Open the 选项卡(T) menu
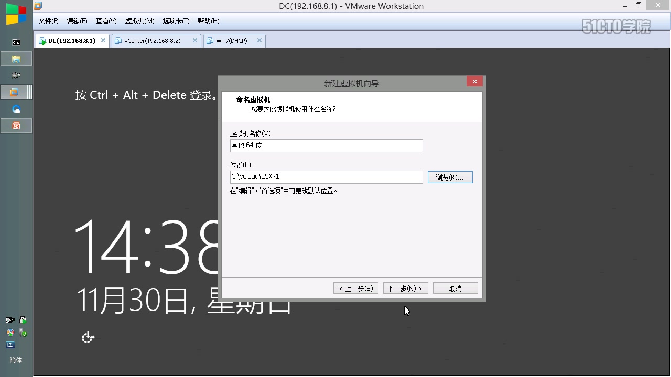 [176, 21]
